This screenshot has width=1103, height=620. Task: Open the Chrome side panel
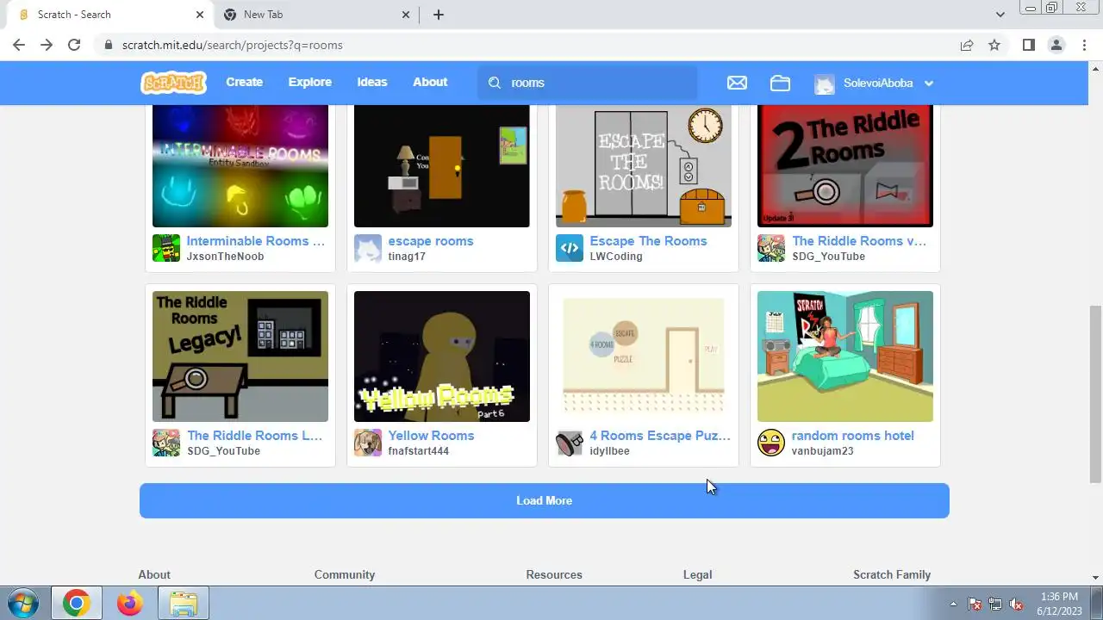click(x=1028, y=45)
